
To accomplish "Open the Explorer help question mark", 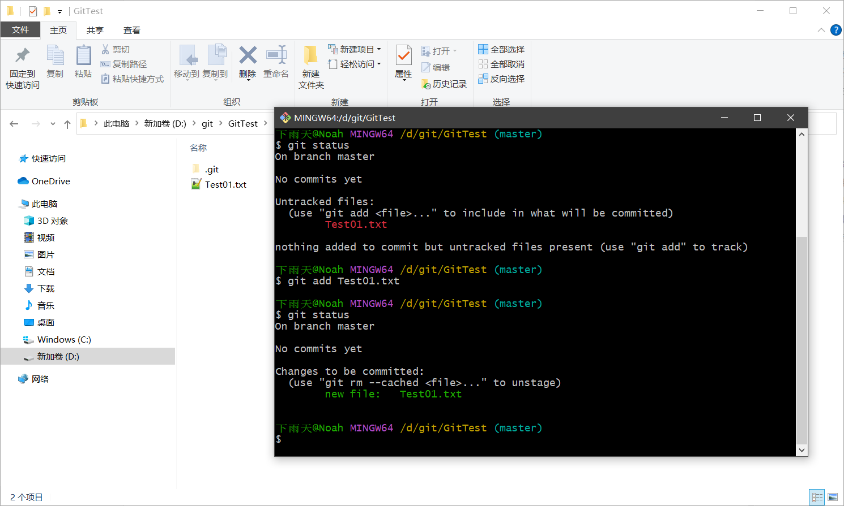I will 836,30.
